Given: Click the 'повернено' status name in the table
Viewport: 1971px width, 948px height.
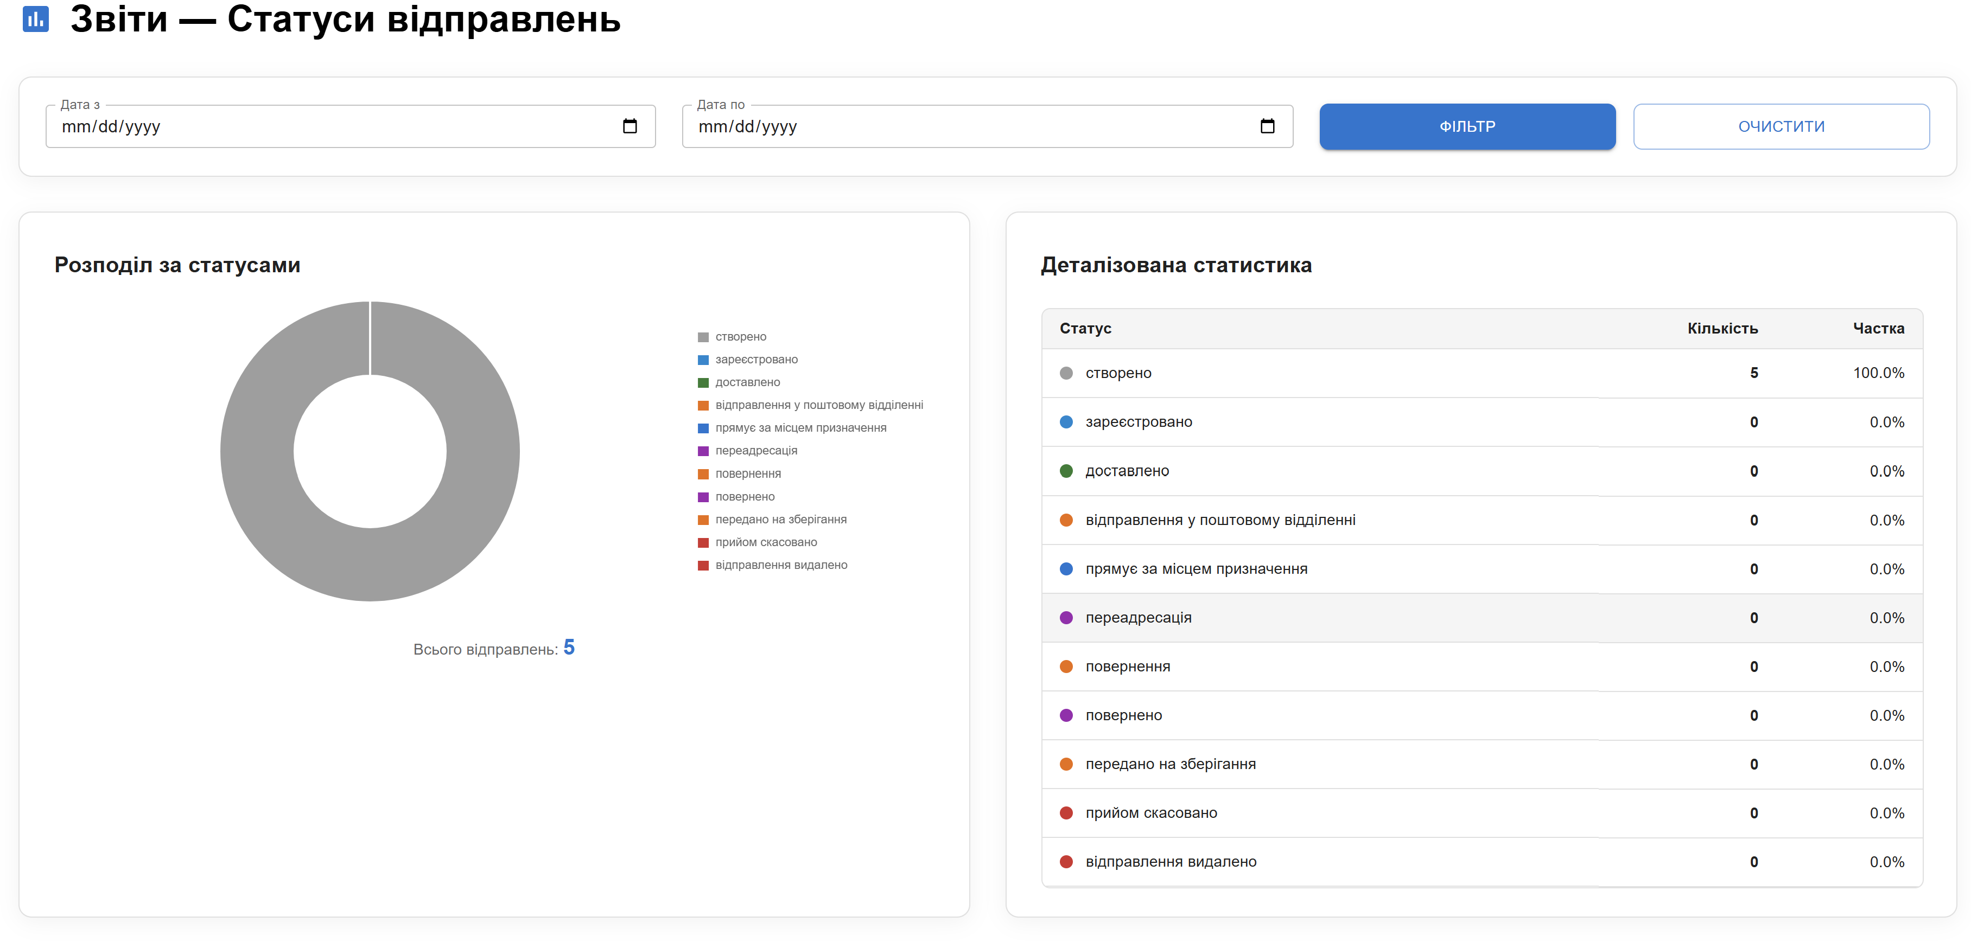Looking at the screenshot, I should coord(1123,715).
